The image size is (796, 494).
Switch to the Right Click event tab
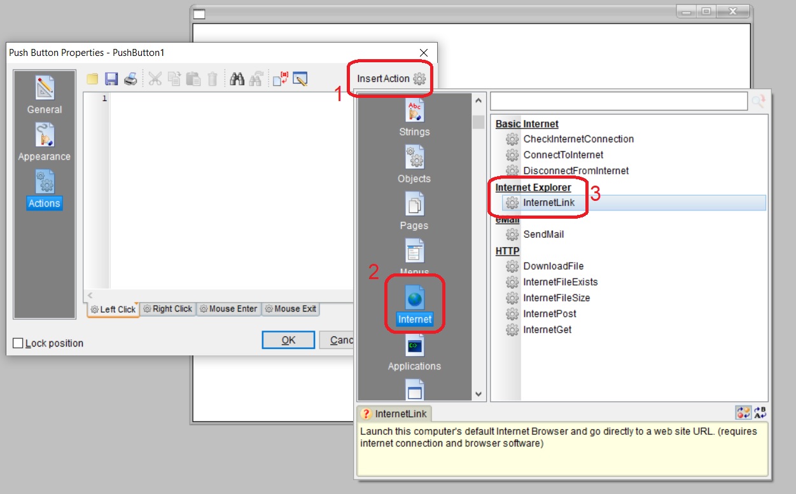[x=168, y=309]
